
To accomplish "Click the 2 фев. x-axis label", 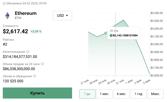I will 138,82.
